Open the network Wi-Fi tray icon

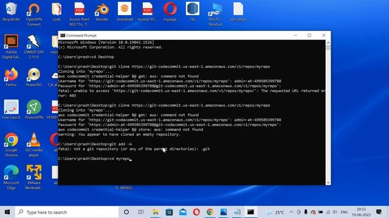[328, 212]
